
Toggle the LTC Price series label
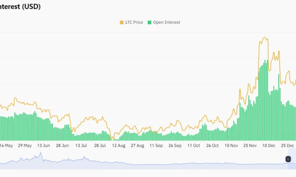point(134,22)
